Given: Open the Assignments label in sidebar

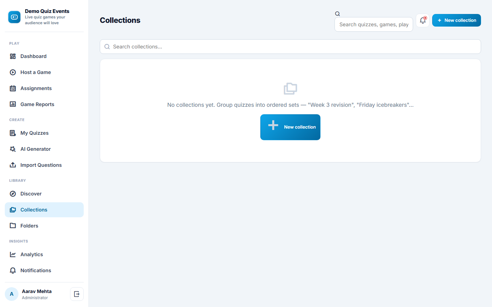Looking at the screenshot, I should pos(36,88).
